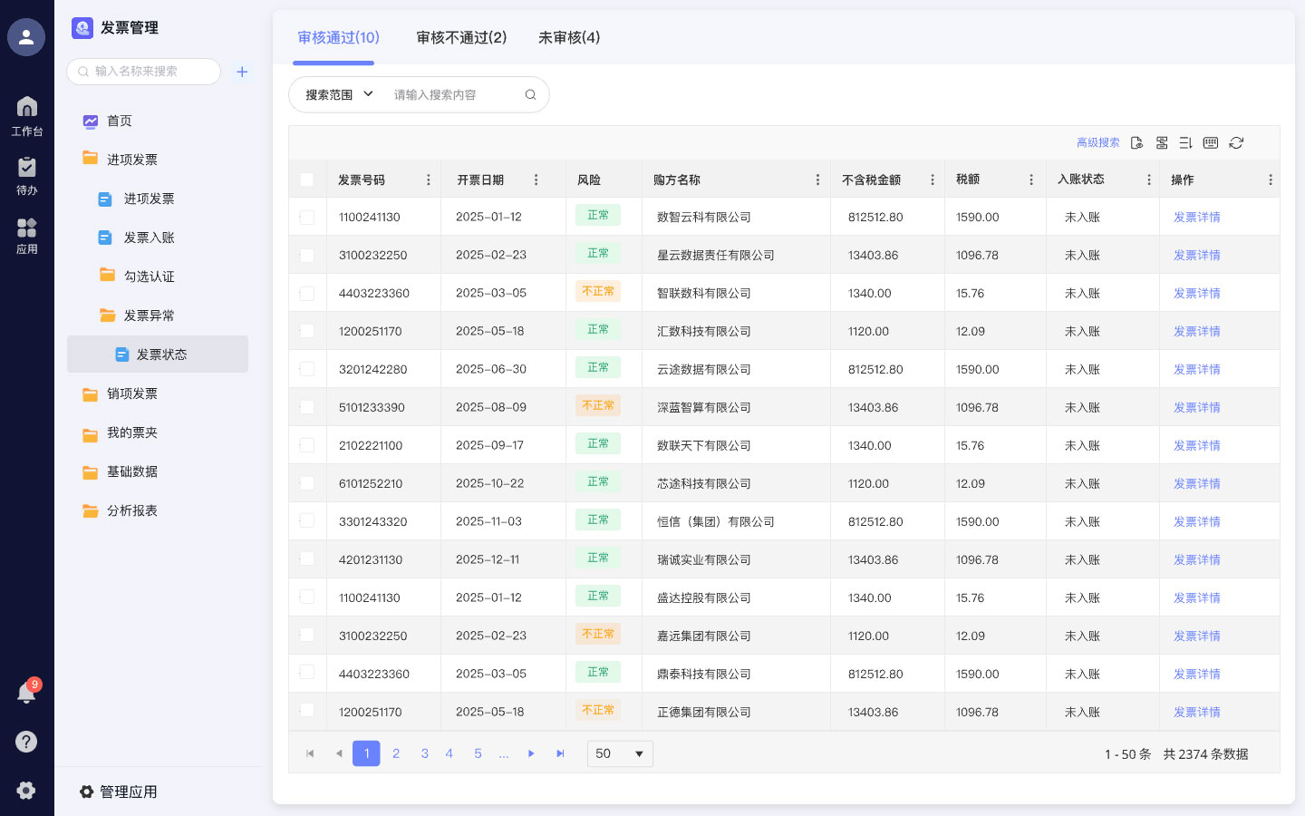This screenshot has width=1305, height=816.
Task: Open the 工作台 workbench icon
Action: point(27,116)
